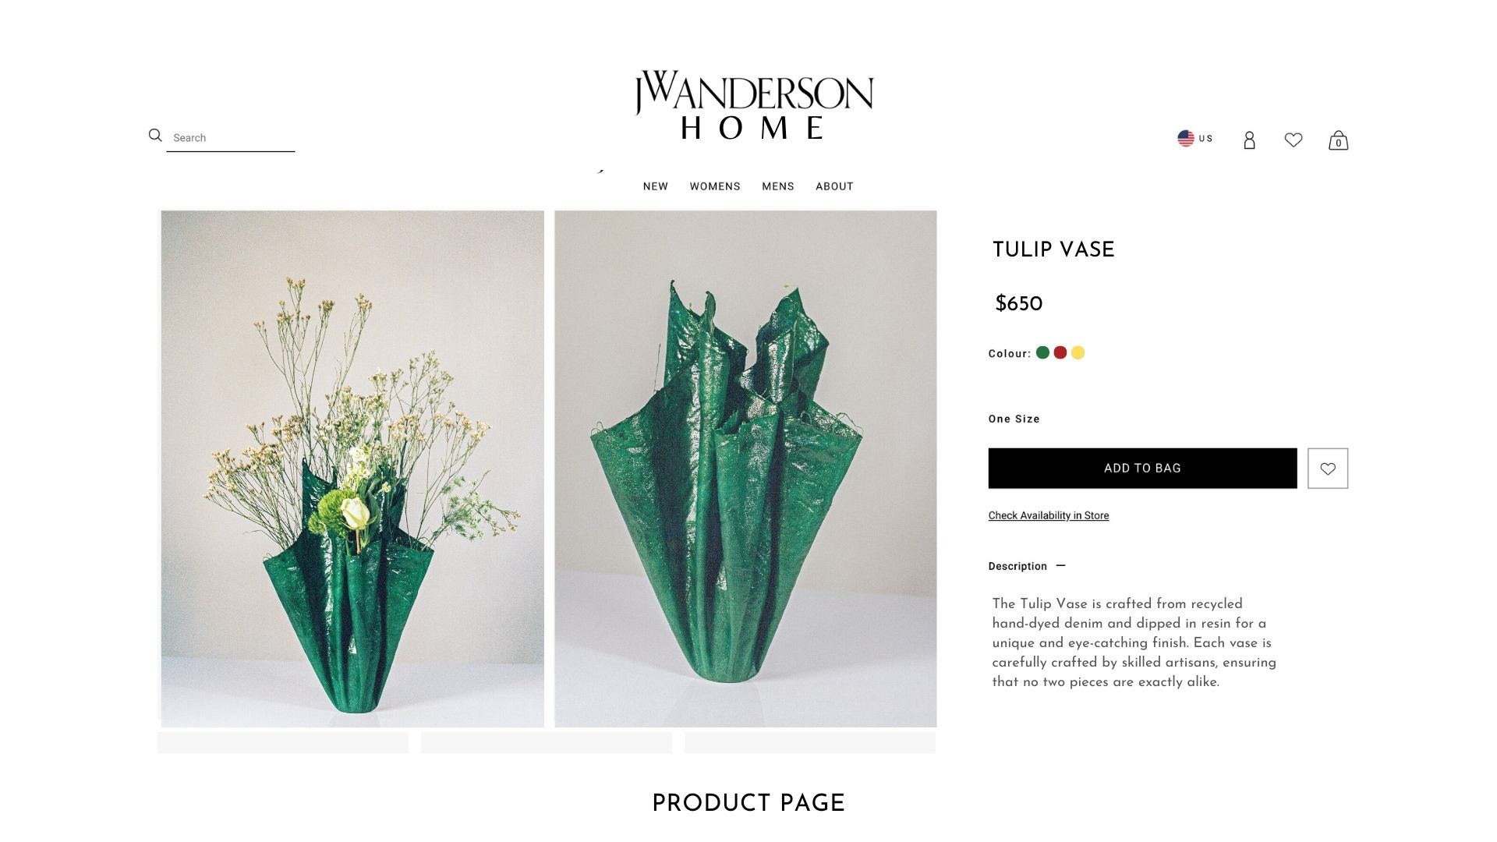Collapse the Description section

click(x=1060, y=566)
